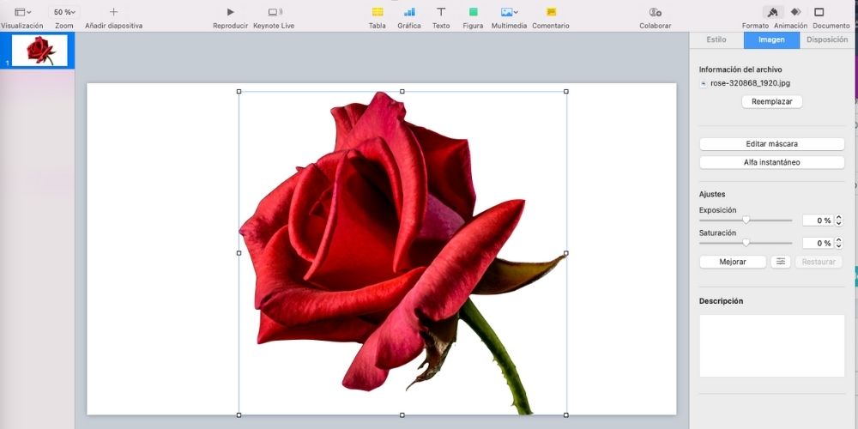
Task: Click the Descripción text area
Action: coord(772,345)
